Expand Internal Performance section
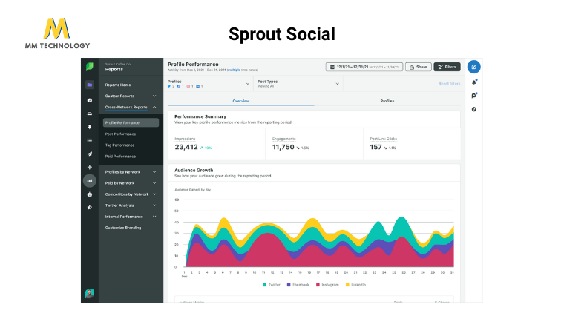The image size is (564, 319). (131, 217)
